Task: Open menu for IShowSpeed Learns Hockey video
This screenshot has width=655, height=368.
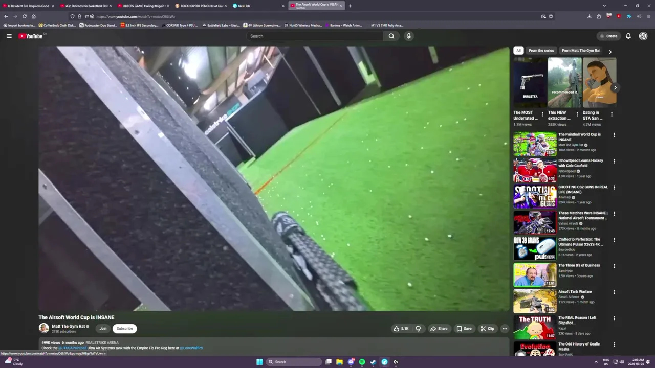Action: pos(614,162)
